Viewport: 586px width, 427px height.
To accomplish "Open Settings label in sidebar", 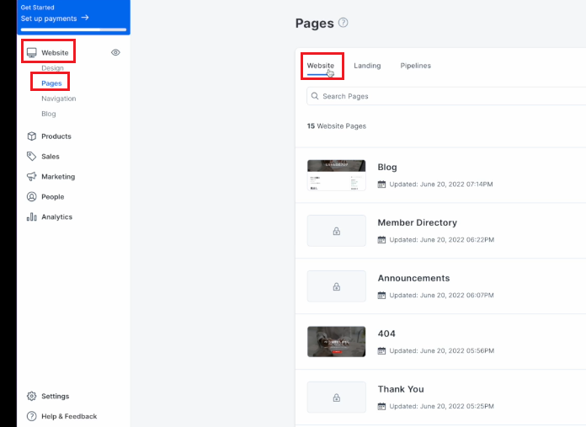I will (56, 397).
